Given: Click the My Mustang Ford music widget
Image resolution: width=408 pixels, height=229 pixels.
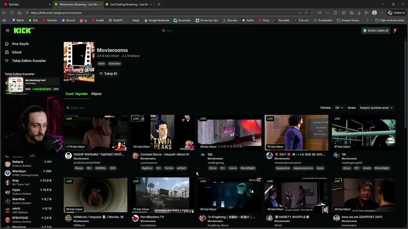Looking at the screenshot, I should 33,85.
